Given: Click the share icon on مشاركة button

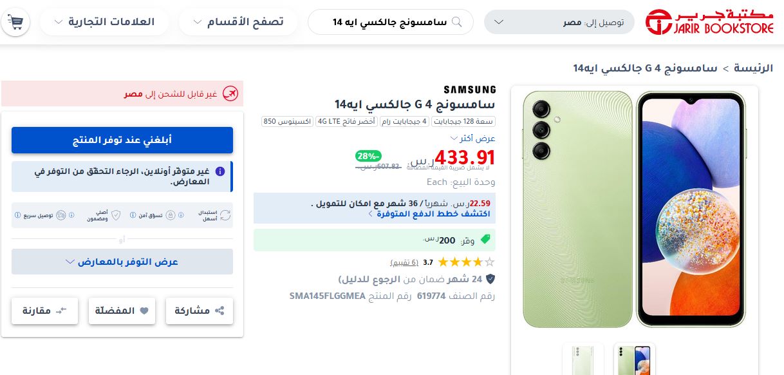Looking at the screenshot, I should (219, 311).
